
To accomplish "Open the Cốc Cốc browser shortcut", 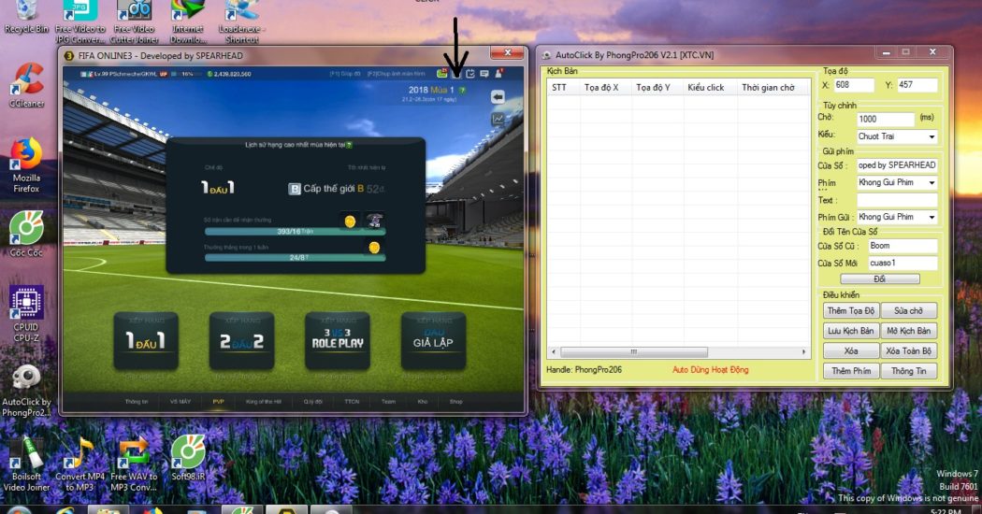I will pyautogui.click(x=26, y=234).
